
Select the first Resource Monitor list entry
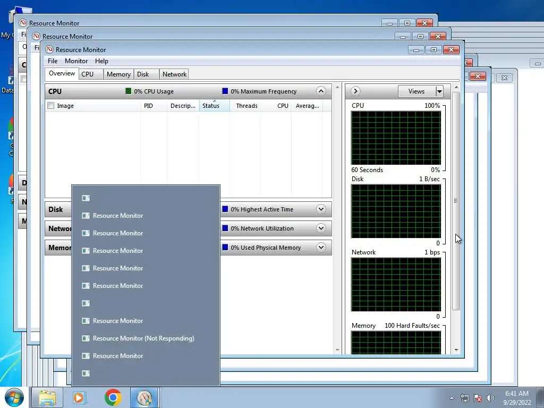146,216
